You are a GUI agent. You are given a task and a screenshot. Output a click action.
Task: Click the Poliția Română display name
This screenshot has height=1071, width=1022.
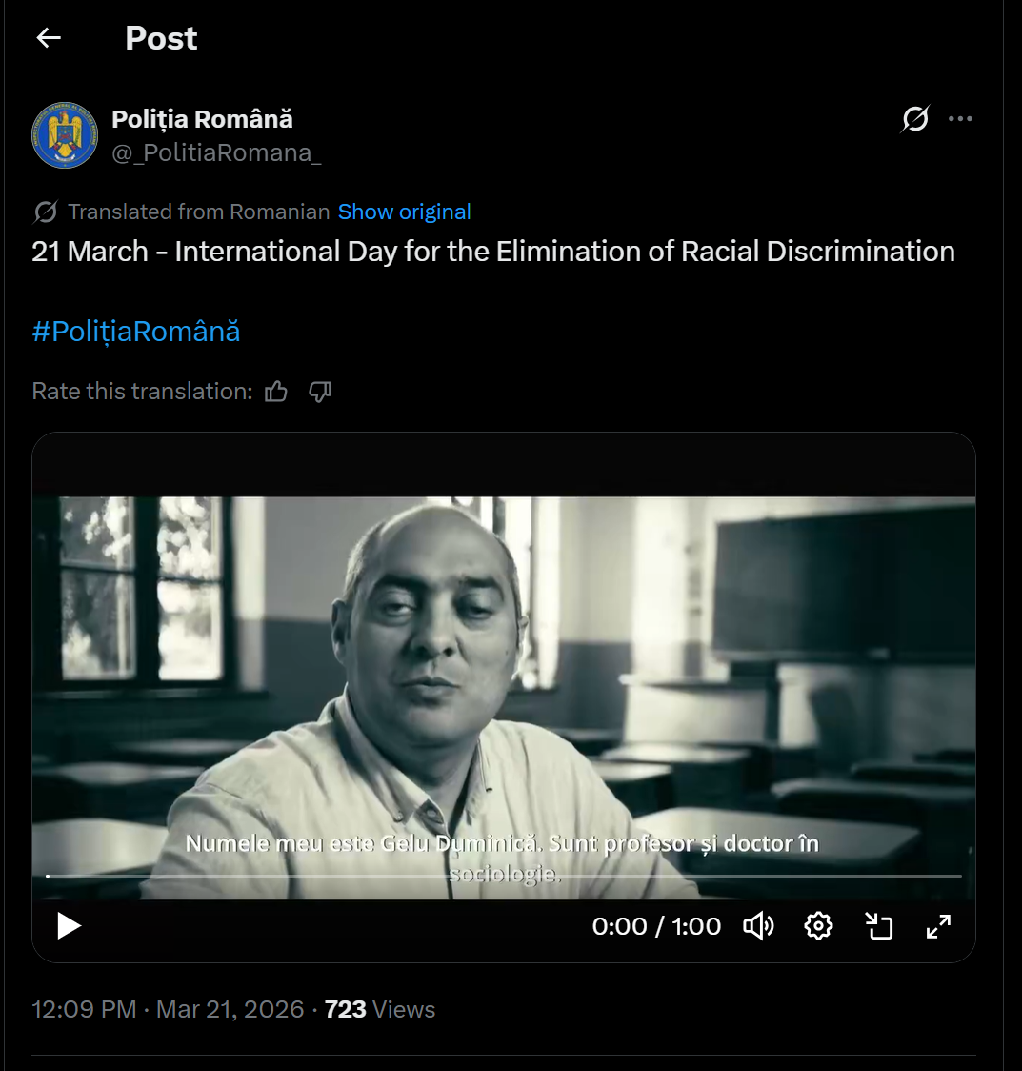[202, 119]
